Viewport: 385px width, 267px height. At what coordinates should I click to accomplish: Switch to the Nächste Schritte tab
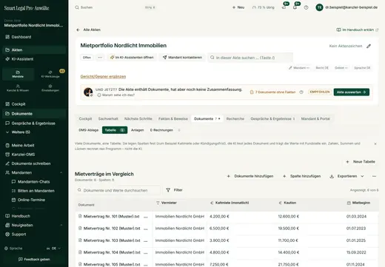[138, 119]
